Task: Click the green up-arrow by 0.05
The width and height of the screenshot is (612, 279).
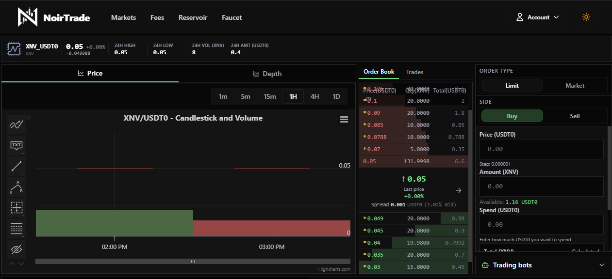Action: click(x=403, y=179)
